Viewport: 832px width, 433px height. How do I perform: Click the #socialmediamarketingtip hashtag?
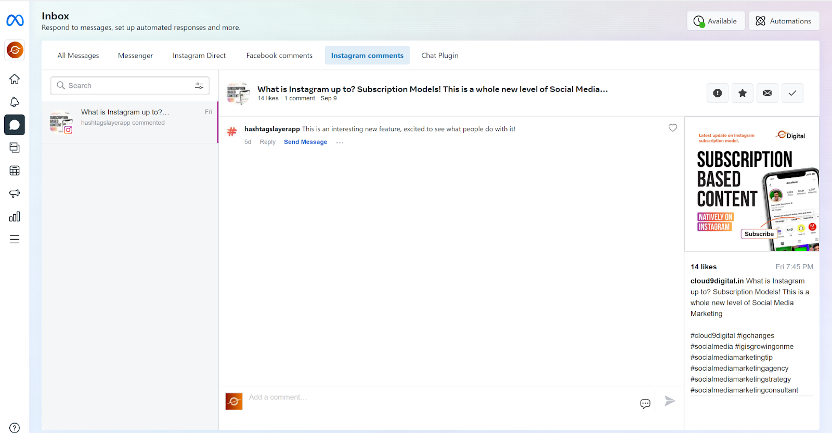pos(732,357)
